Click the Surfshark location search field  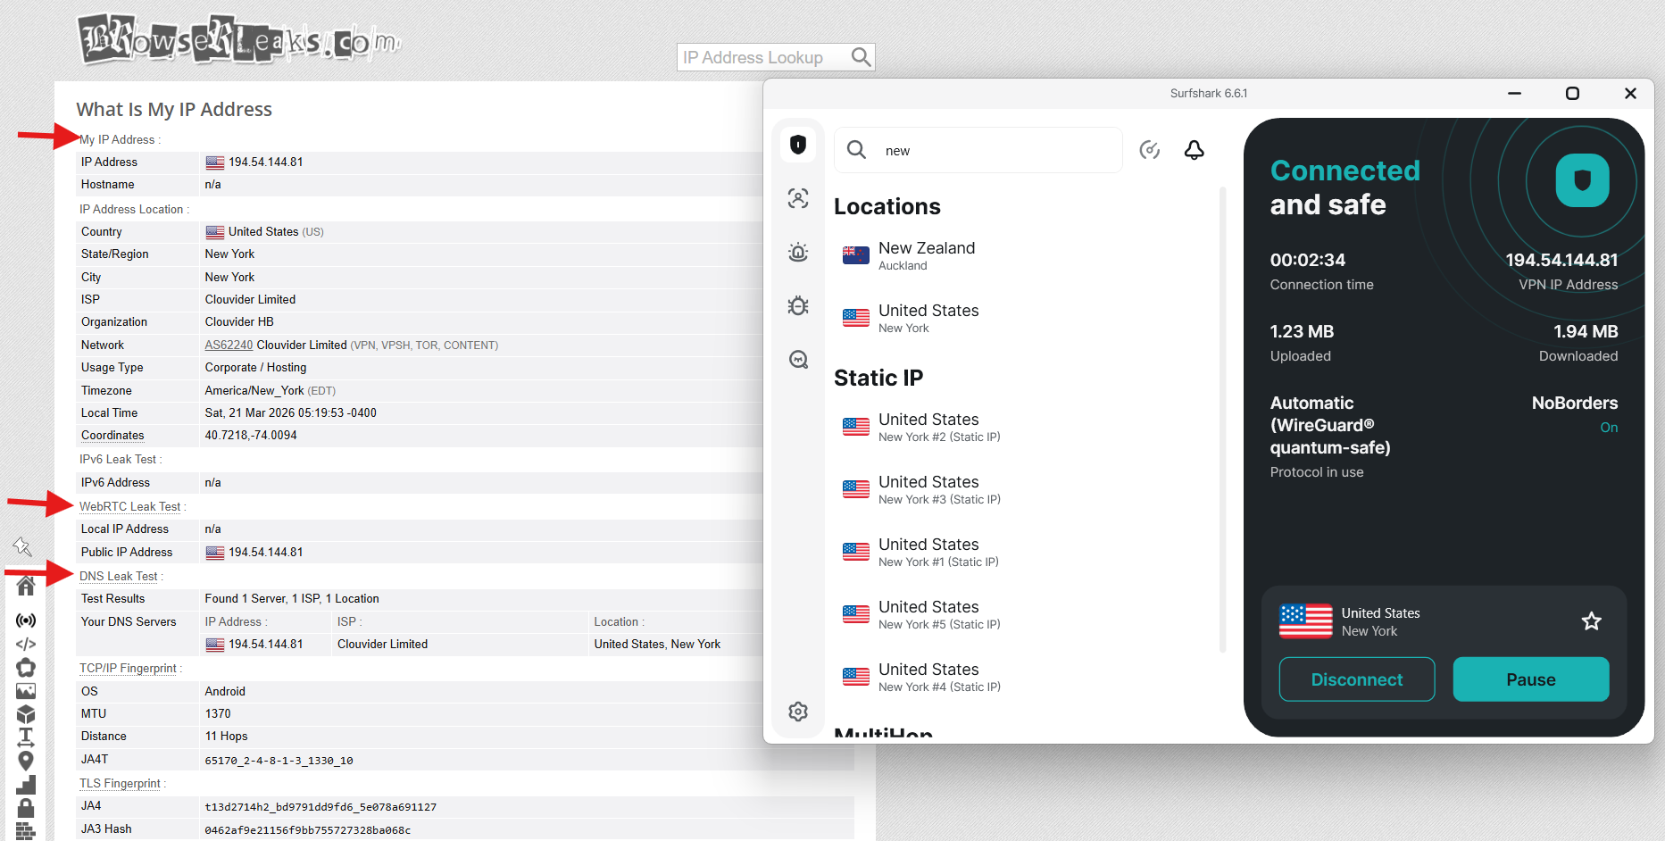pos(978,150)
